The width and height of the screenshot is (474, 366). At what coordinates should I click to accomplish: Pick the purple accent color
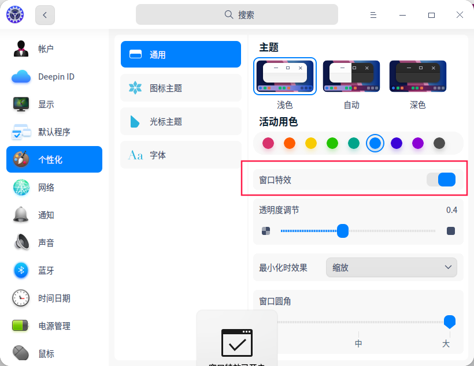pyautogui.click(x=418, y=143)
